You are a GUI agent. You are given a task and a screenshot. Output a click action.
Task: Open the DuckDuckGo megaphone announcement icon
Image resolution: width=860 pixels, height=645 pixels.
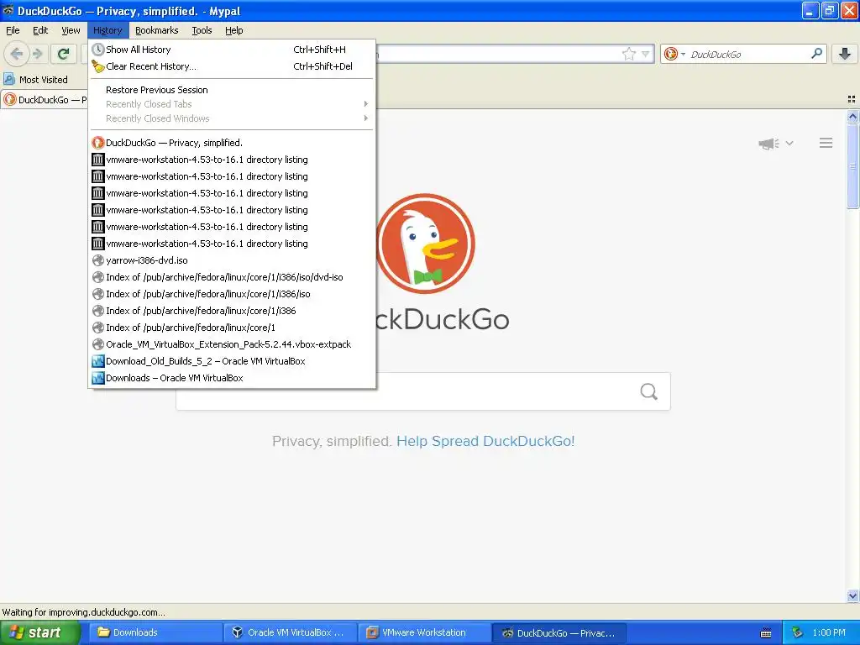(x=769, y=144)
